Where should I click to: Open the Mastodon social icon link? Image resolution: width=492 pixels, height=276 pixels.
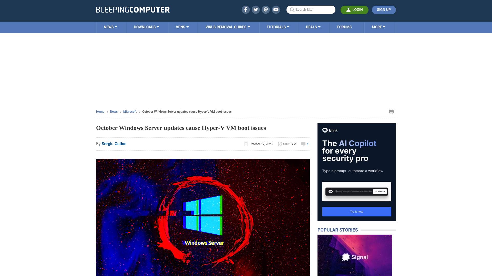(x=266, y=9)
